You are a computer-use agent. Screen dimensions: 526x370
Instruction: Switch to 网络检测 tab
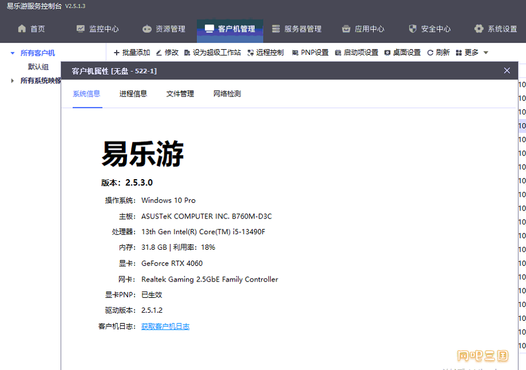[x=227, y=94]
